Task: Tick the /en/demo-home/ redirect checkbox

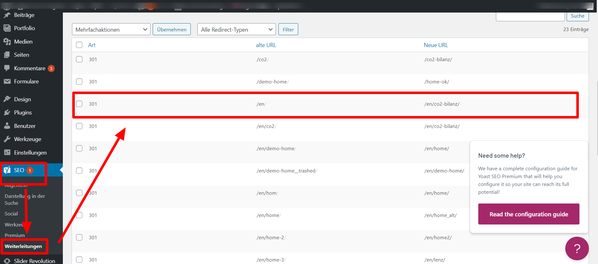Action: [x=79, y=148]
